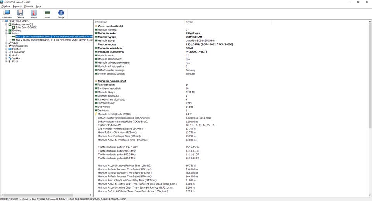Click the right arrow of tree horizontal scrollbar

point(91,195)
